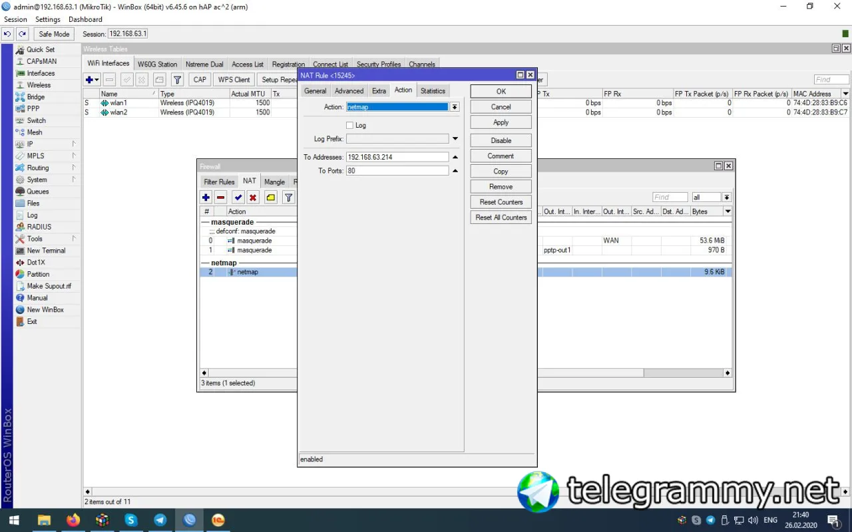Open Interfaces in the sidebar
Viewport: 852px width, 532px height.
tap(41, 73)
